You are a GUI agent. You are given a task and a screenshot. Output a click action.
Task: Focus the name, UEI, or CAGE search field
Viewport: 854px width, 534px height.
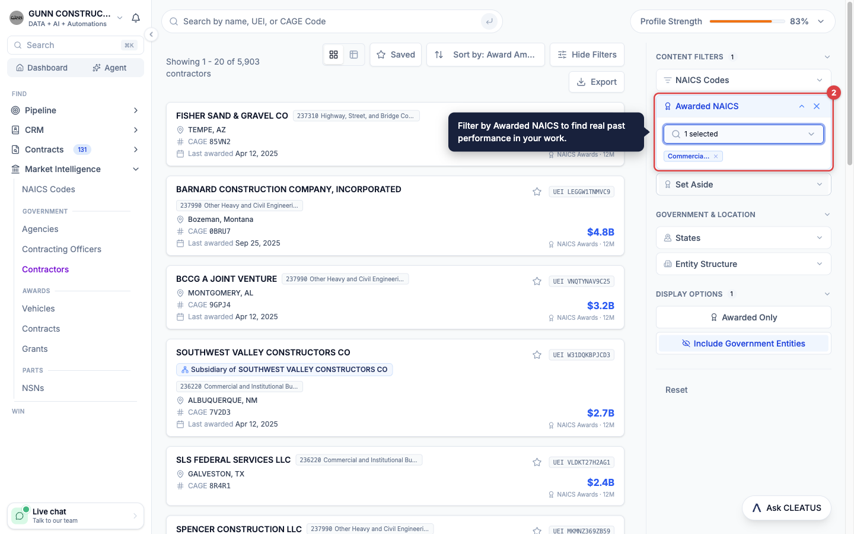332,21
